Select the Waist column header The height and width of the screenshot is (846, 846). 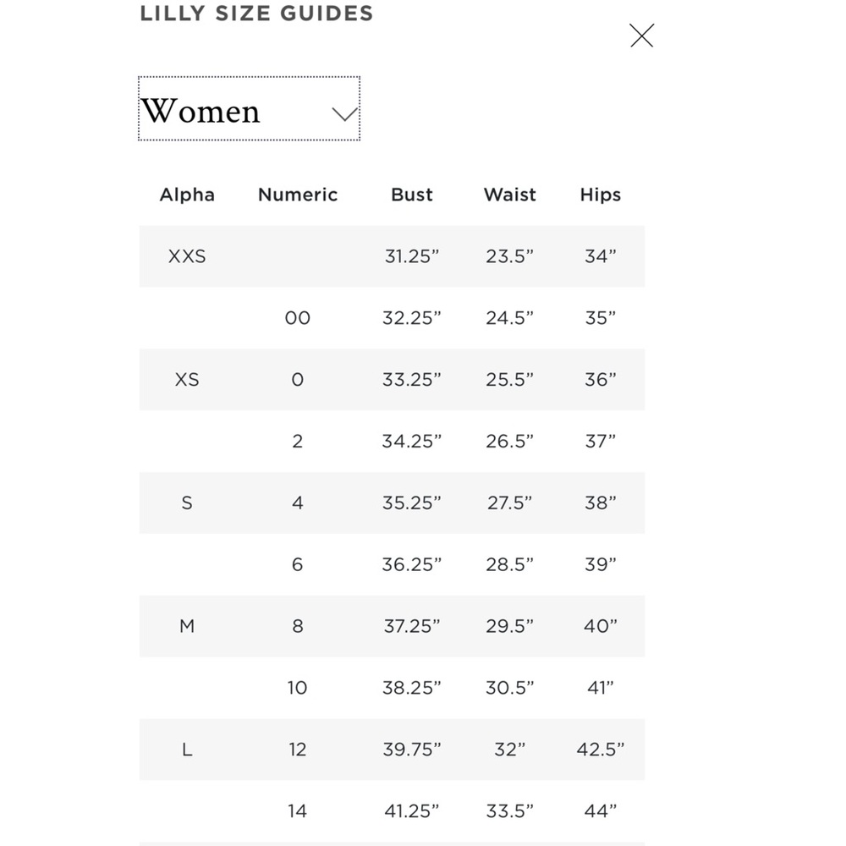[x=510, y=195]
